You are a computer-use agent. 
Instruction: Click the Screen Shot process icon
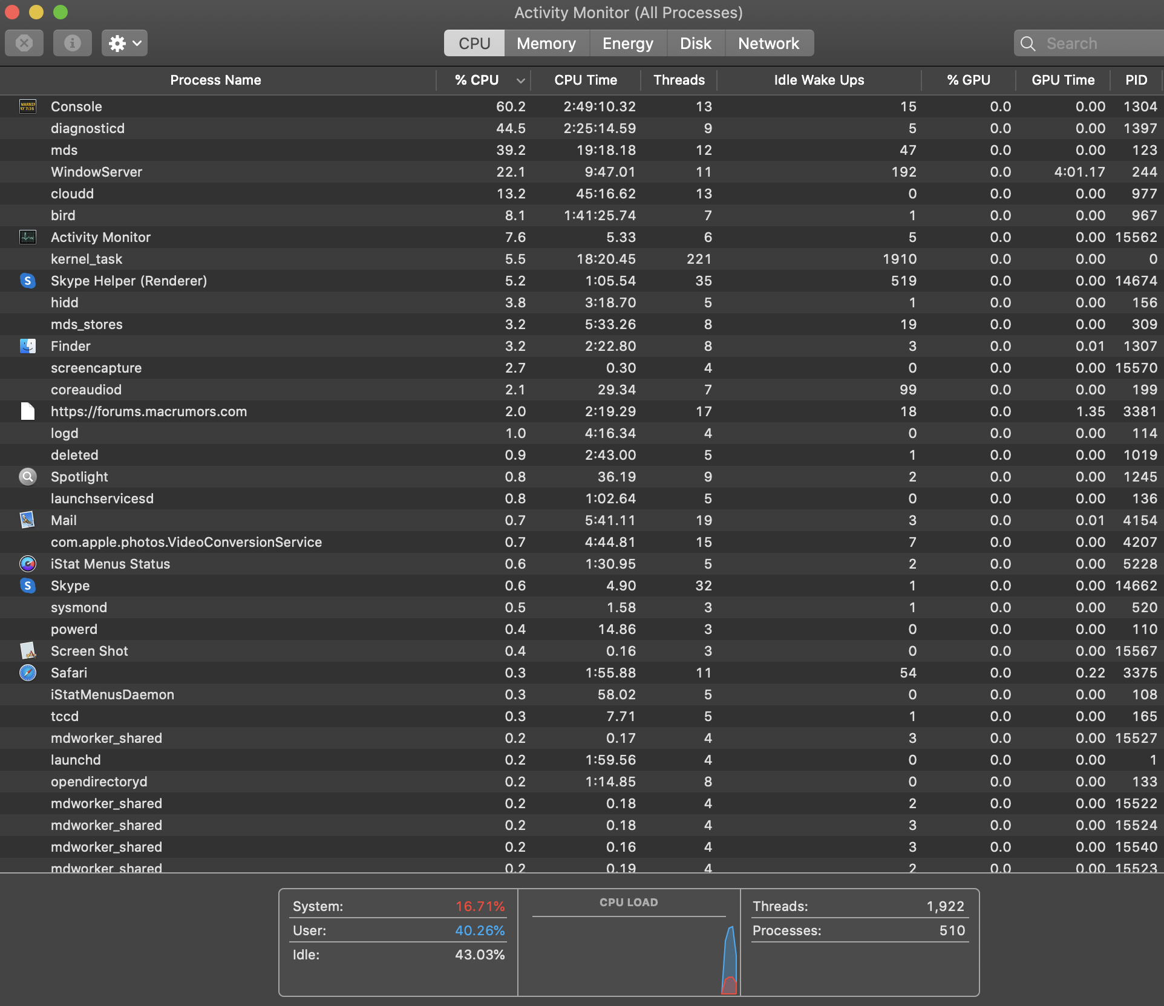pyautogui.click(x=28, y=651)
